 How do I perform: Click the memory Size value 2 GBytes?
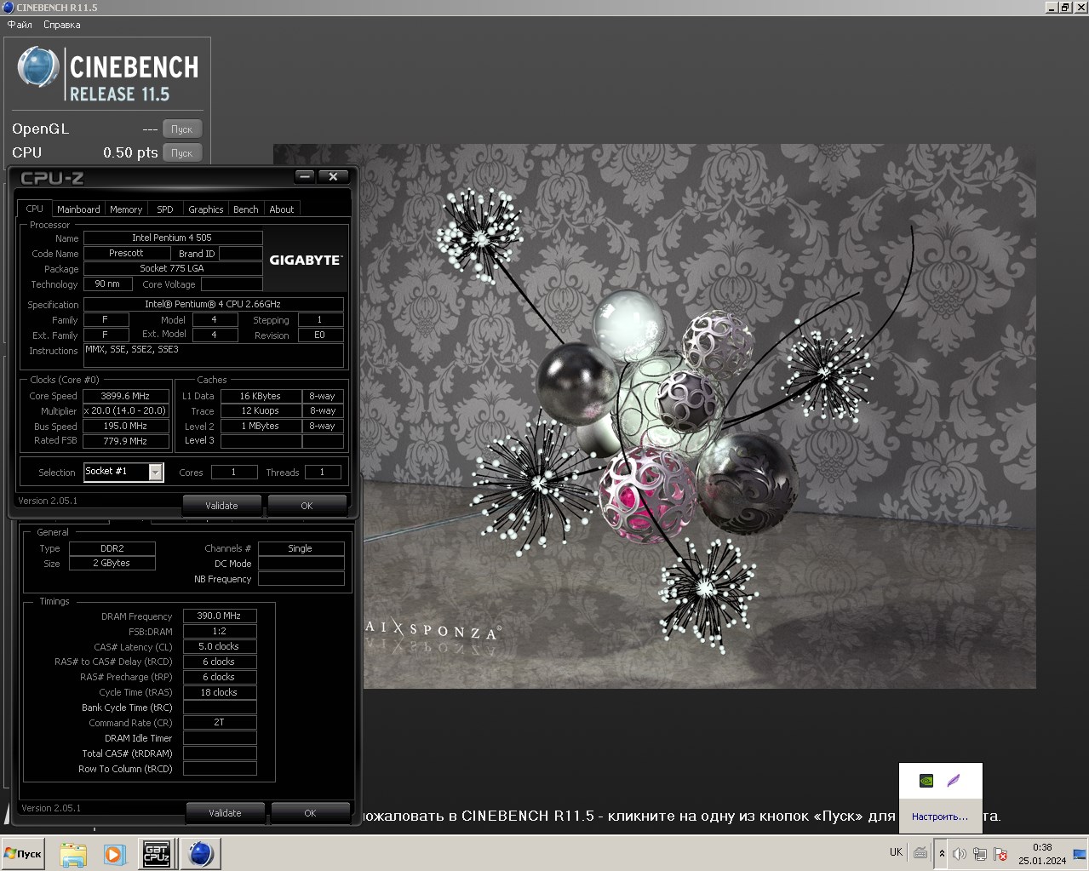[112, 563]
